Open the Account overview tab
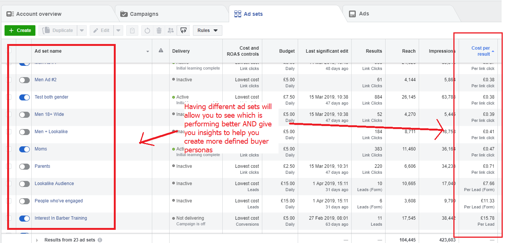Viewport: 505px width, 243px height. [38, 14]
